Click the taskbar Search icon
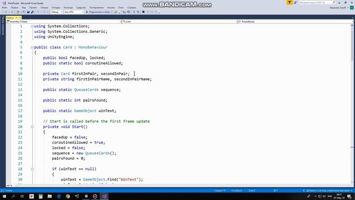The width and height of the screenshot is (355, 200). tap(13, 196)
